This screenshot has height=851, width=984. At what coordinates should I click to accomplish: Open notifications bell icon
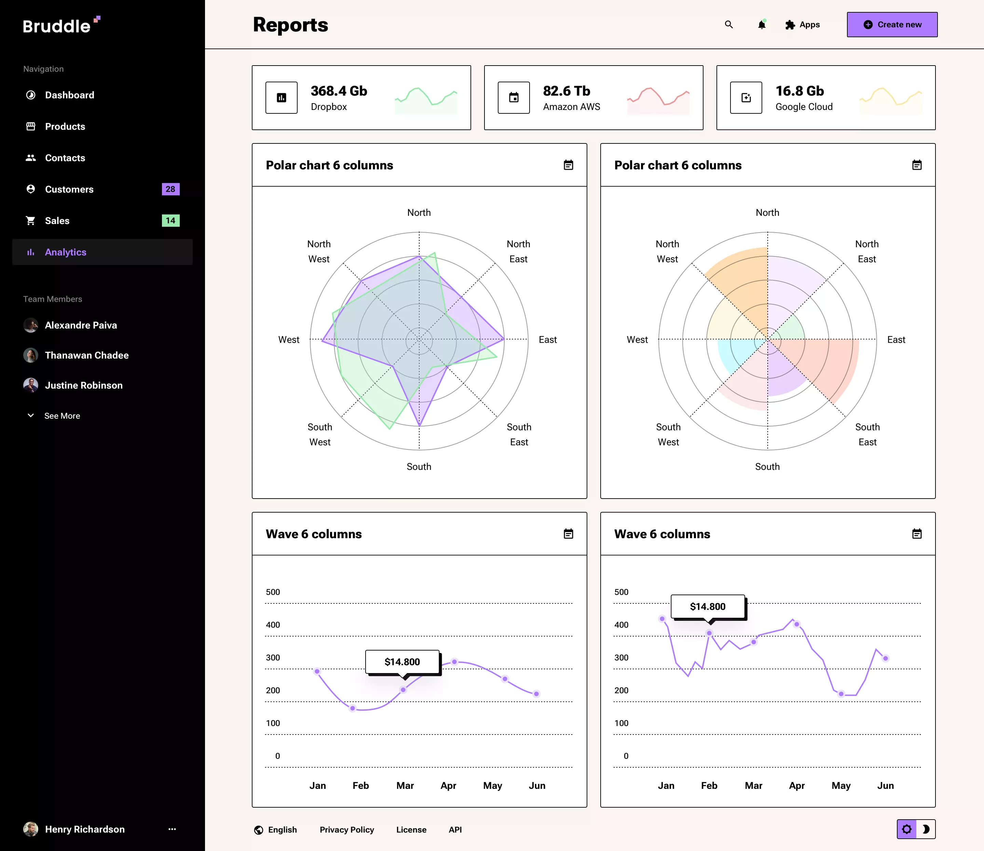click(x=762, y=25)
